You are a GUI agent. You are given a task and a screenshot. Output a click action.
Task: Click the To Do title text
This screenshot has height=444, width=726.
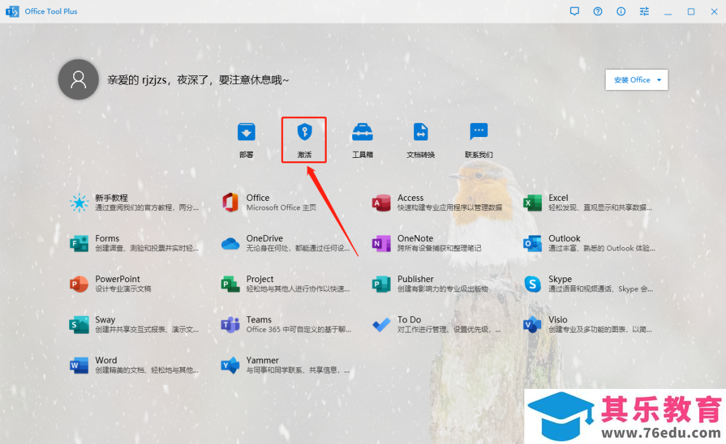409,320
